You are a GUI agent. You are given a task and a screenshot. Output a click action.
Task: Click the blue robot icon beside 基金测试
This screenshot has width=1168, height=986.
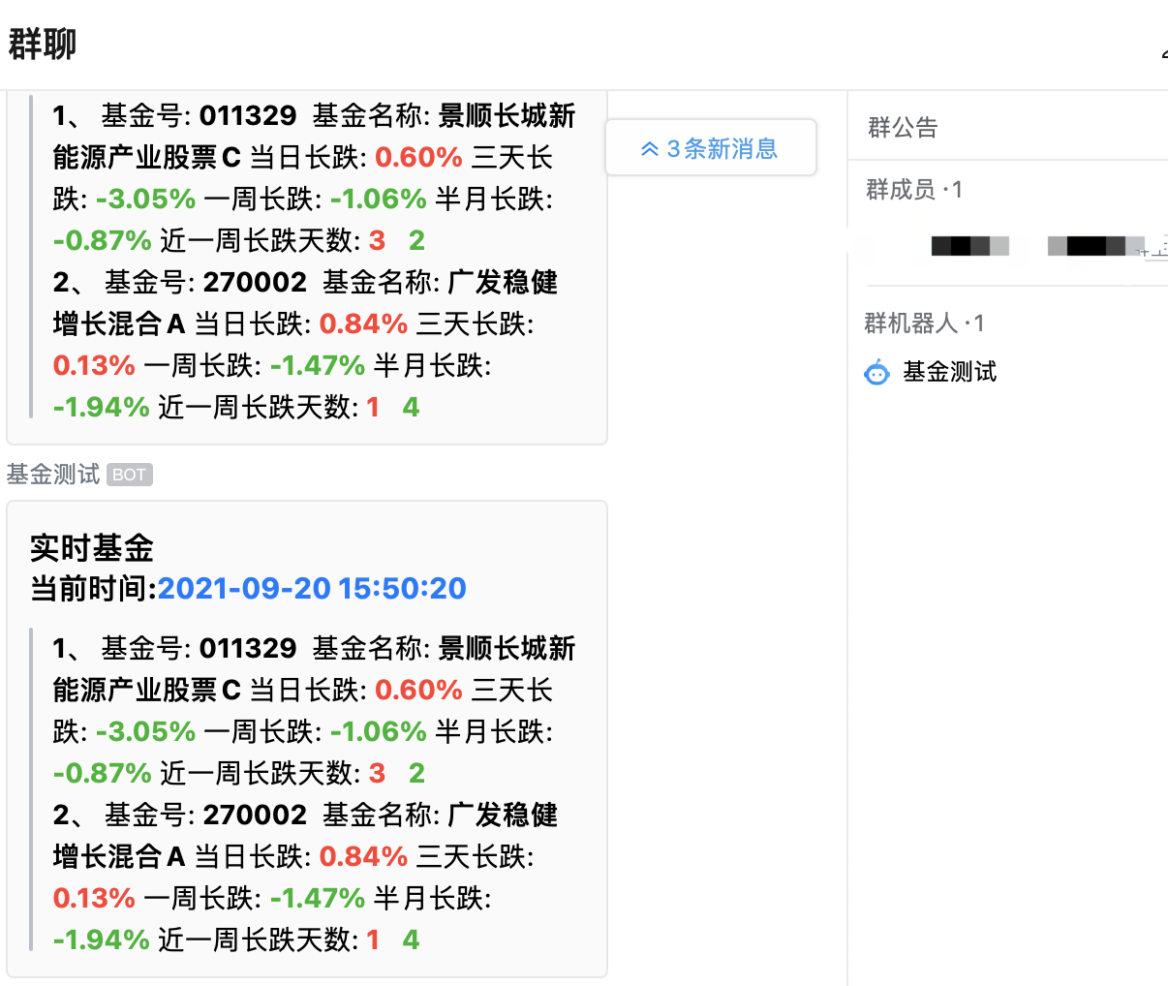pos(876,372)
